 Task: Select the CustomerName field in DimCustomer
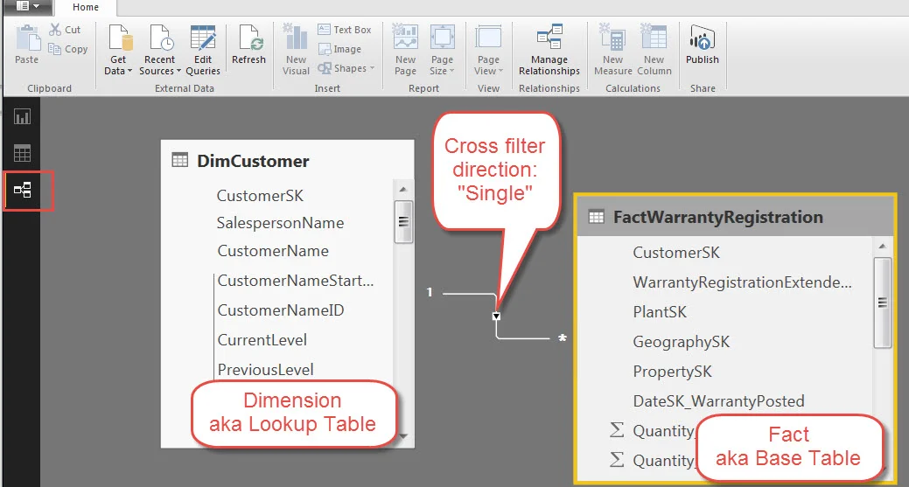click(273, 251)
